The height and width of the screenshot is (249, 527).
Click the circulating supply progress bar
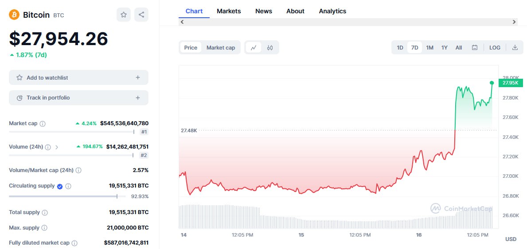66,196
